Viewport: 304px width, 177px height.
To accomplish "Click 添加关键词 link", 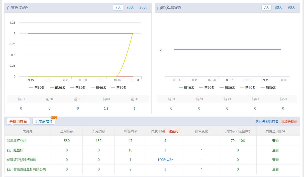I will (x=289, y=121).
